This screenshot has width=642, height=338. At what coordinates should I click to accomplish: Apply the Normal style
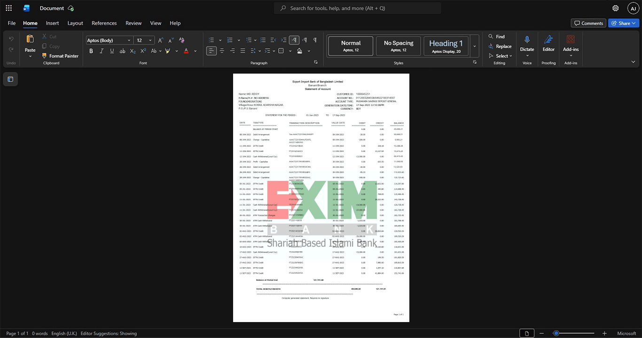tap(351, 46)
